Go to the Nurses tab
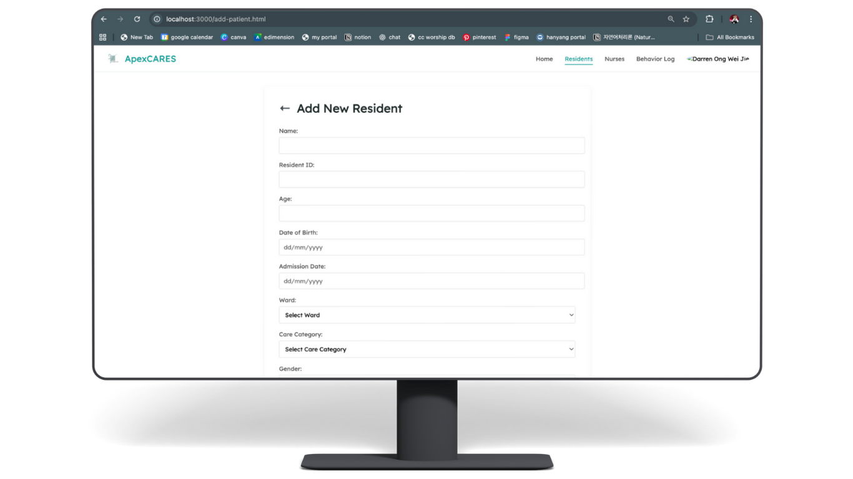This screenshot has height=479, width=853. [614, 59]
